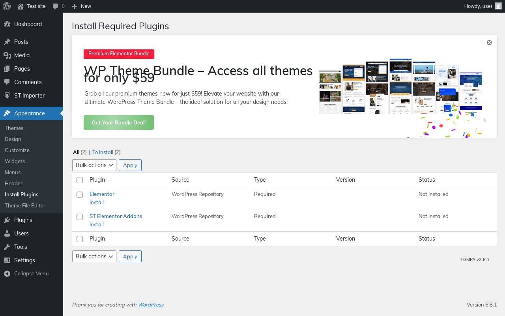Click the theme bundle preview image
The width and height of the screenshot is (505, 316).
click(x=402, y=98)
